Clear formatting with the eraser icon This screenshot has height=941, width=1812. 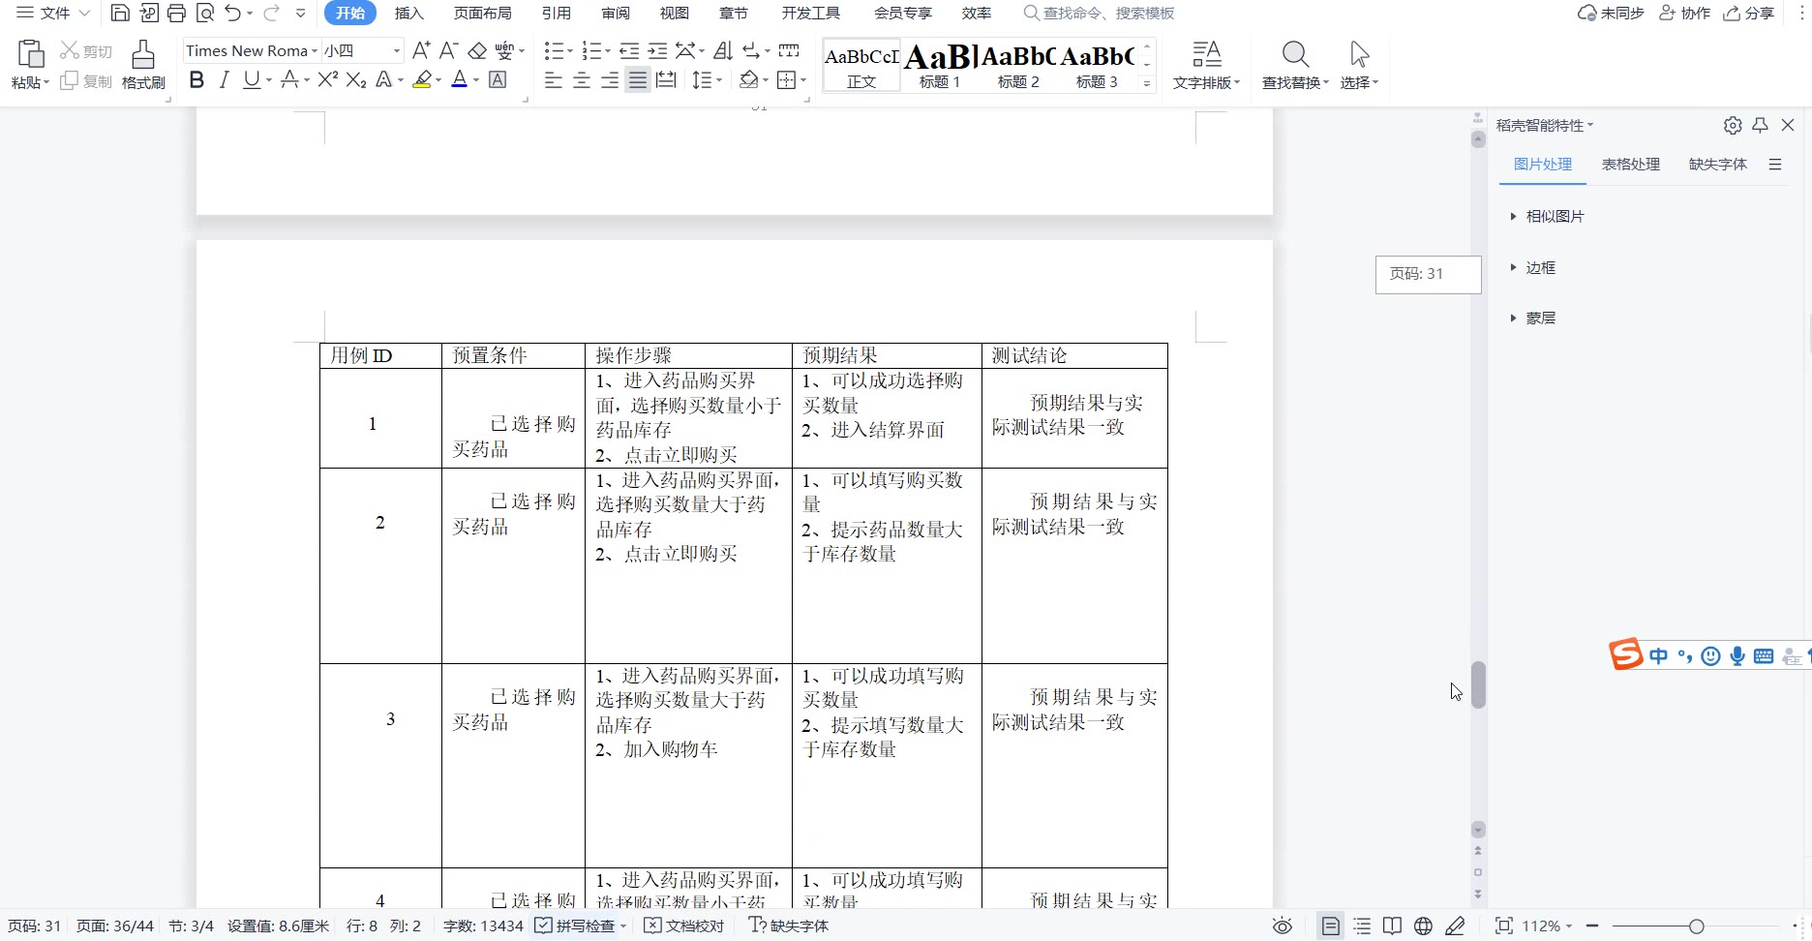click(x=477, y=50)
